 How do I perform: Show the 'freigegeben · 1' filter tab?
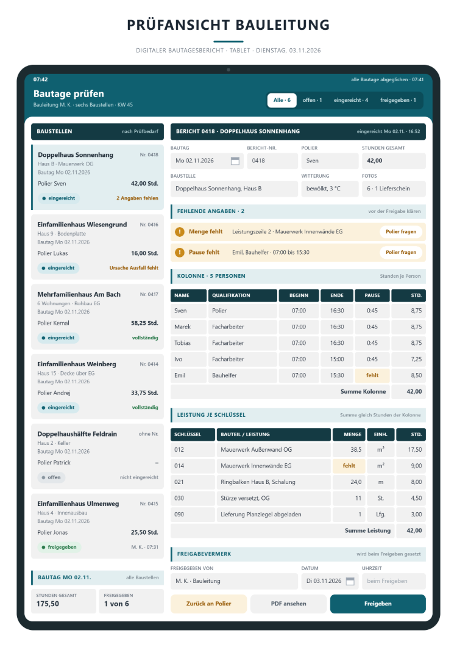tap(398, 100)
